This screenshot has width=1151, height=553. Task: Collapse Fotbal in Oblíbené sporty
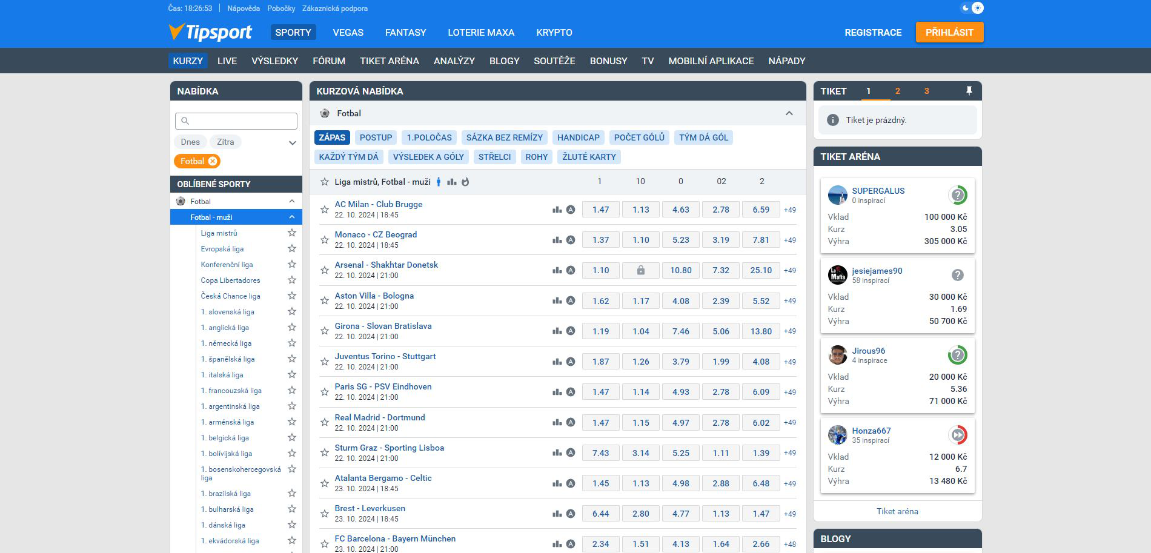[x=292, y=201]
